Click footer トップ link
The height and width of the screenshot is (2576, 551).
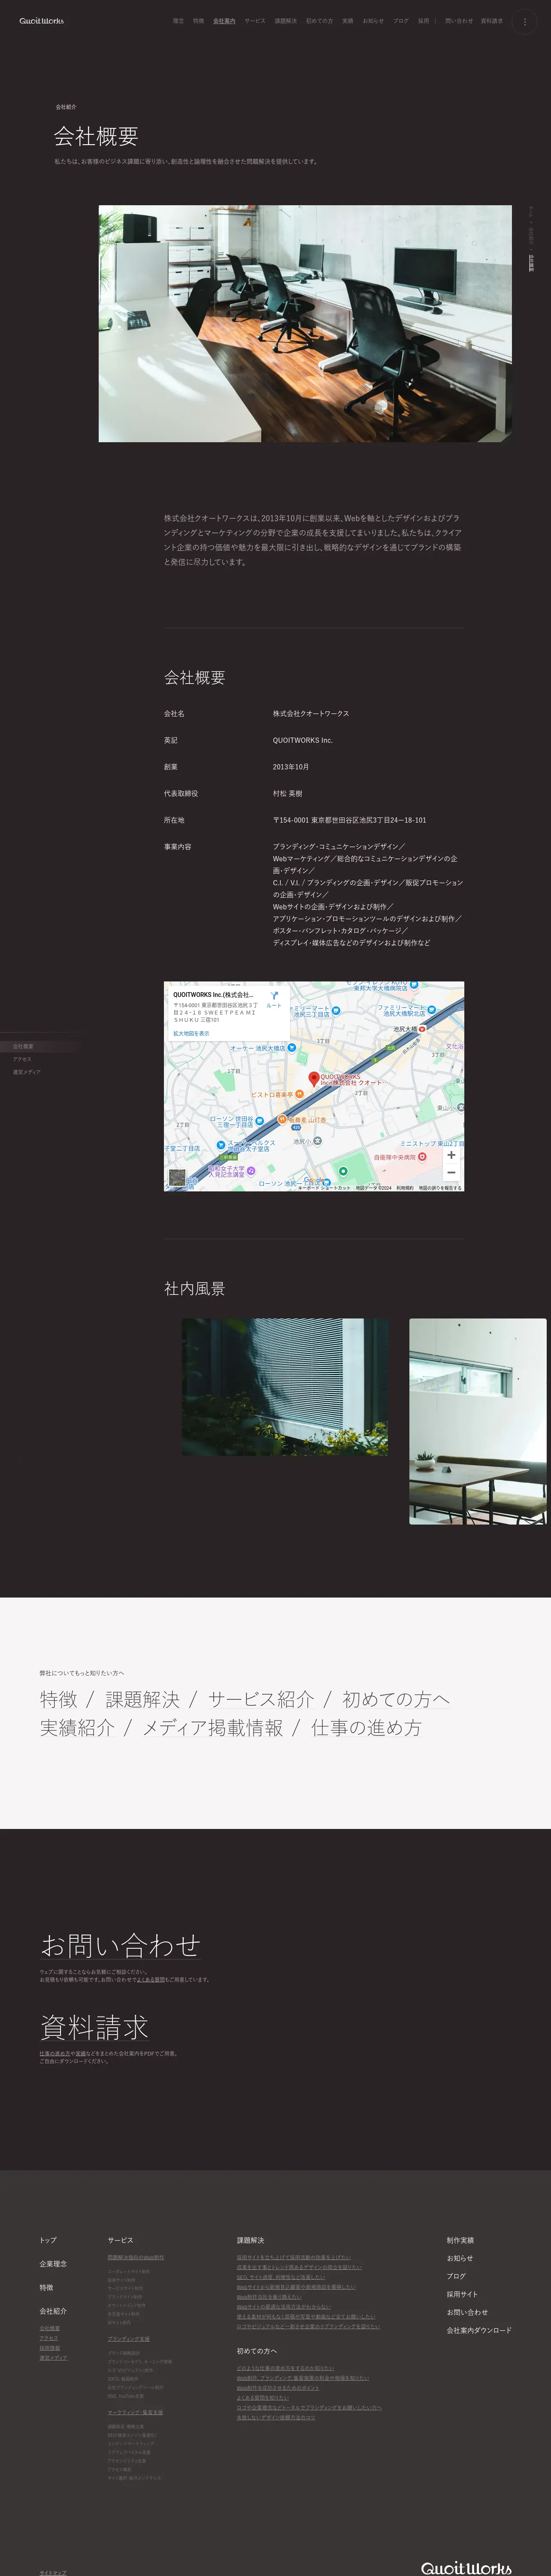(x=48, y=2240)
